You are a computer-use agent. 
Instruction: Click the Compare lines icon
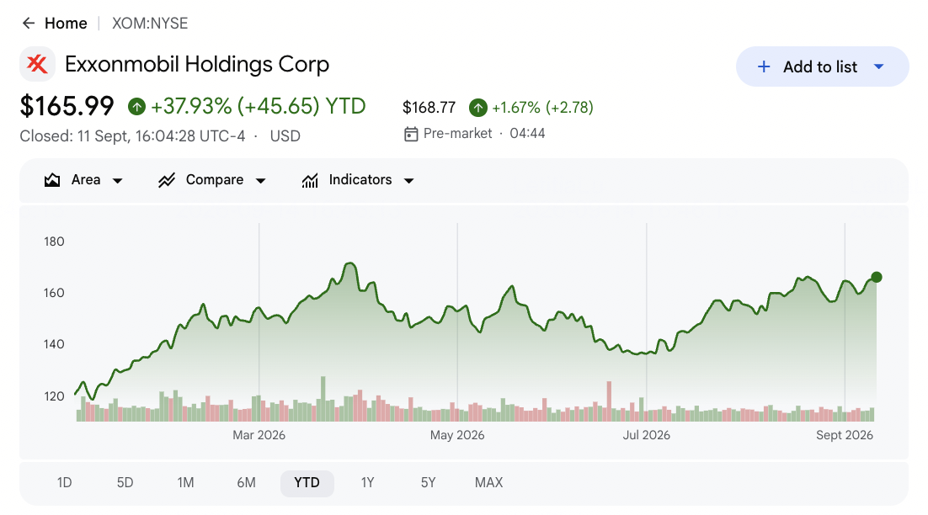166,180
